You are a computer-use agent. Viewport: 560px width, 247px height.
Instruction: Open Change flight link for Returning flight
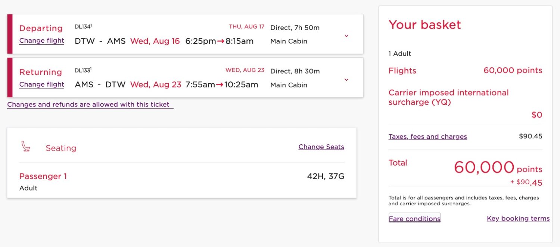click(42, 84)
